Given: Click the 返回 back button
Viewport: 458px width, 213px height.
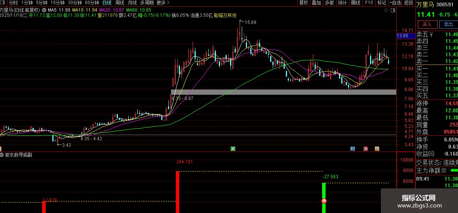Looking at the screenshot, I should [x=408, y=3].
